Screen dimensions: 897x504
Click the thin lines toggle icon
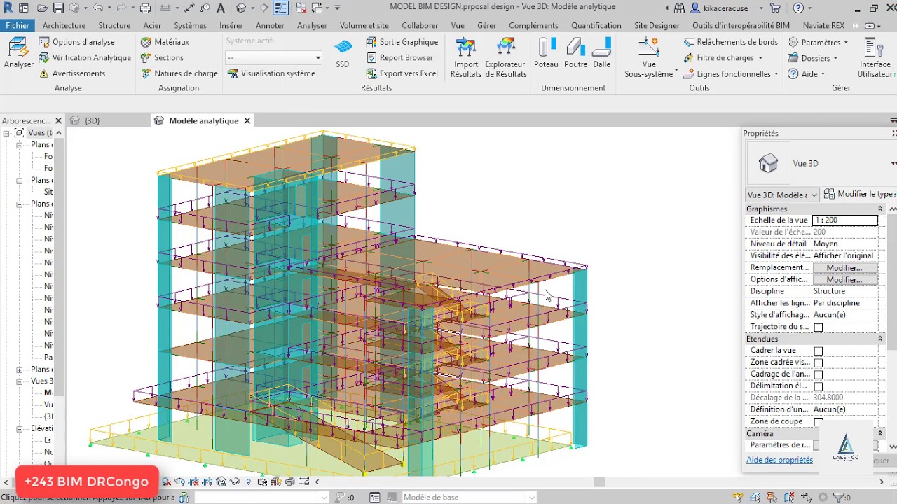[281, 8]
